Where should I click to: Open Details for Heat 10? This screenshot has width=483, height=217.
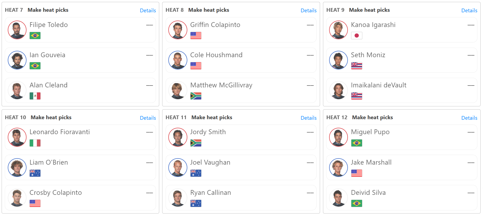tap(148, 118)
